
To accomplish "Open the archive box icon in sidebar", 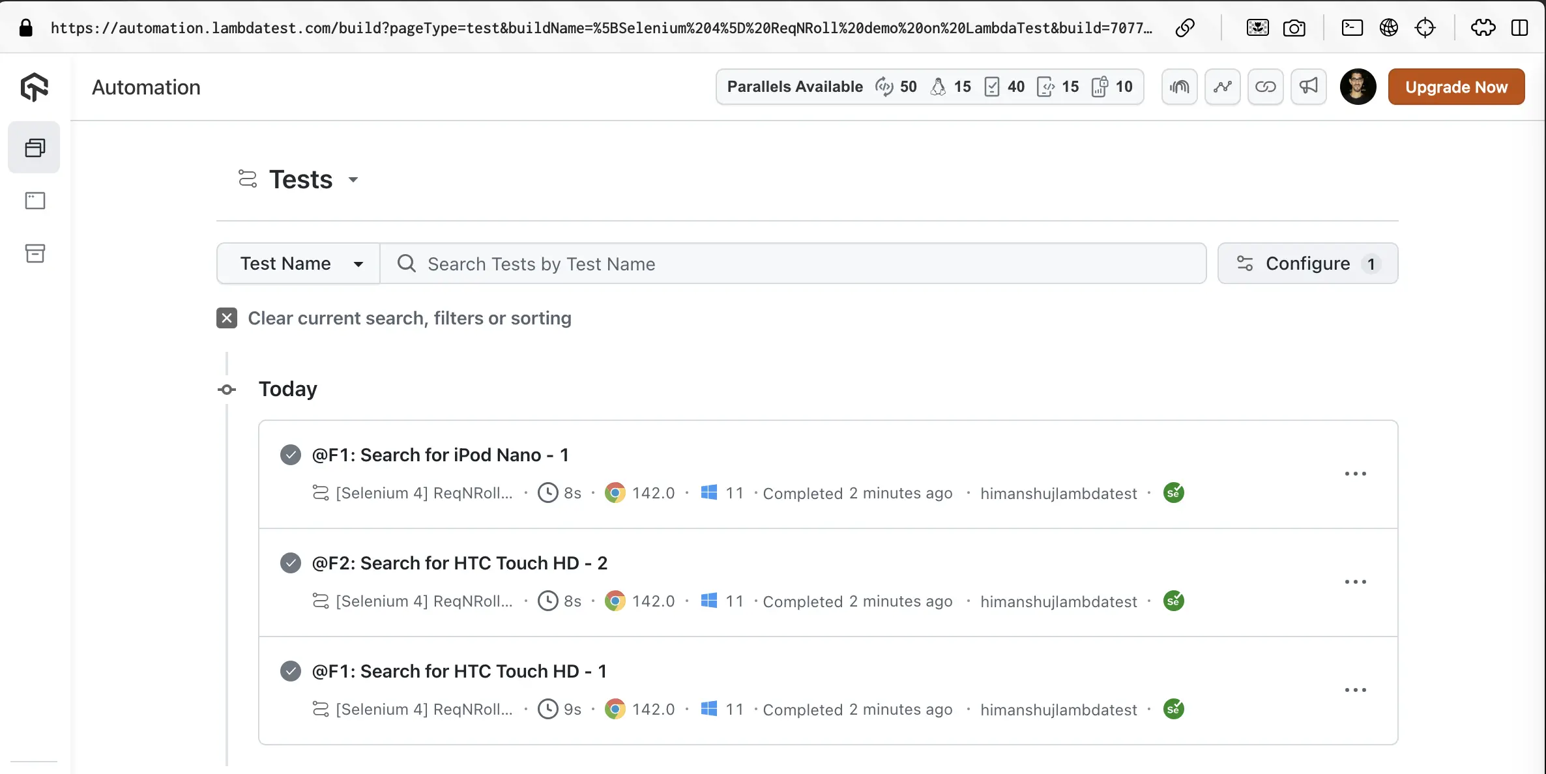I will click(35, 253).
